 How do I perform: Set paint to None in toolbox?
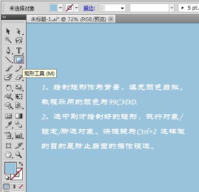pos(21,187)
